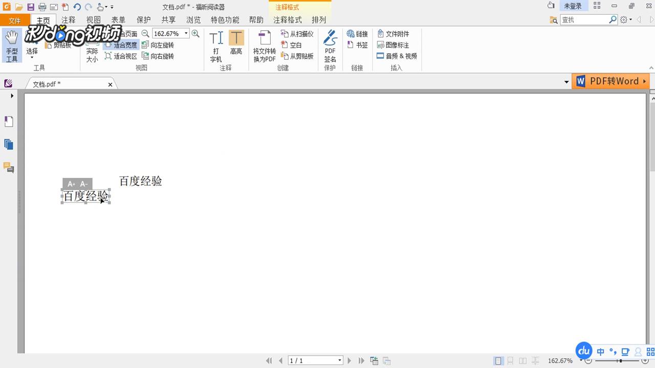Insert a file attachment (文件附件)

pos(393,34)
